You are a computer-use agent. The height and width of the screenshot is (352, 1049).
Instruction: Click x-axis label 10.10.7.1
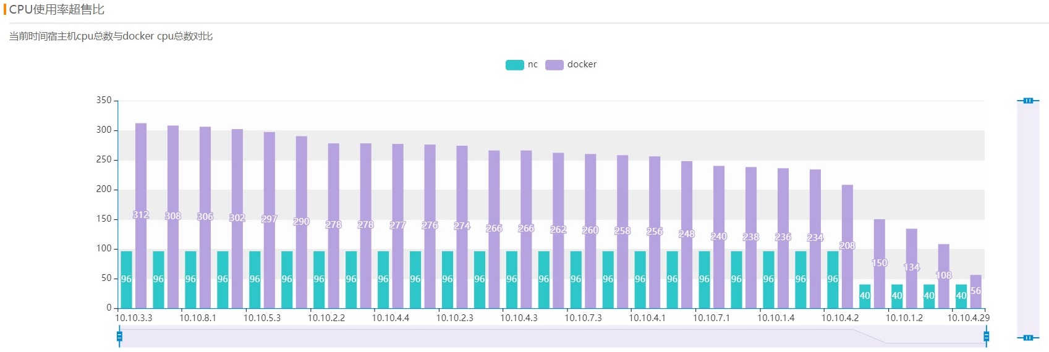[x=711, y=318]
